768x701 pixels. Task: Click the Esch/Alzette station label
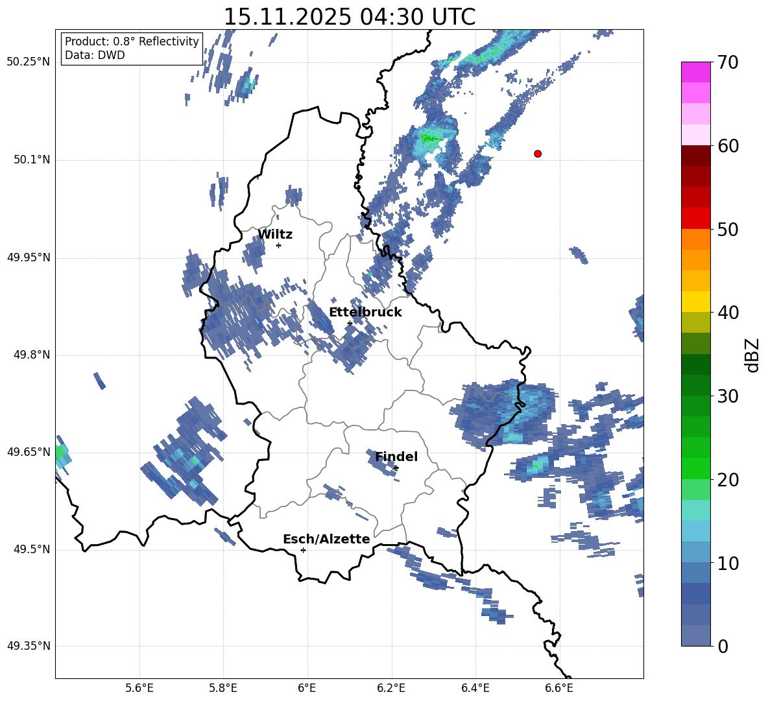[326, 539]
